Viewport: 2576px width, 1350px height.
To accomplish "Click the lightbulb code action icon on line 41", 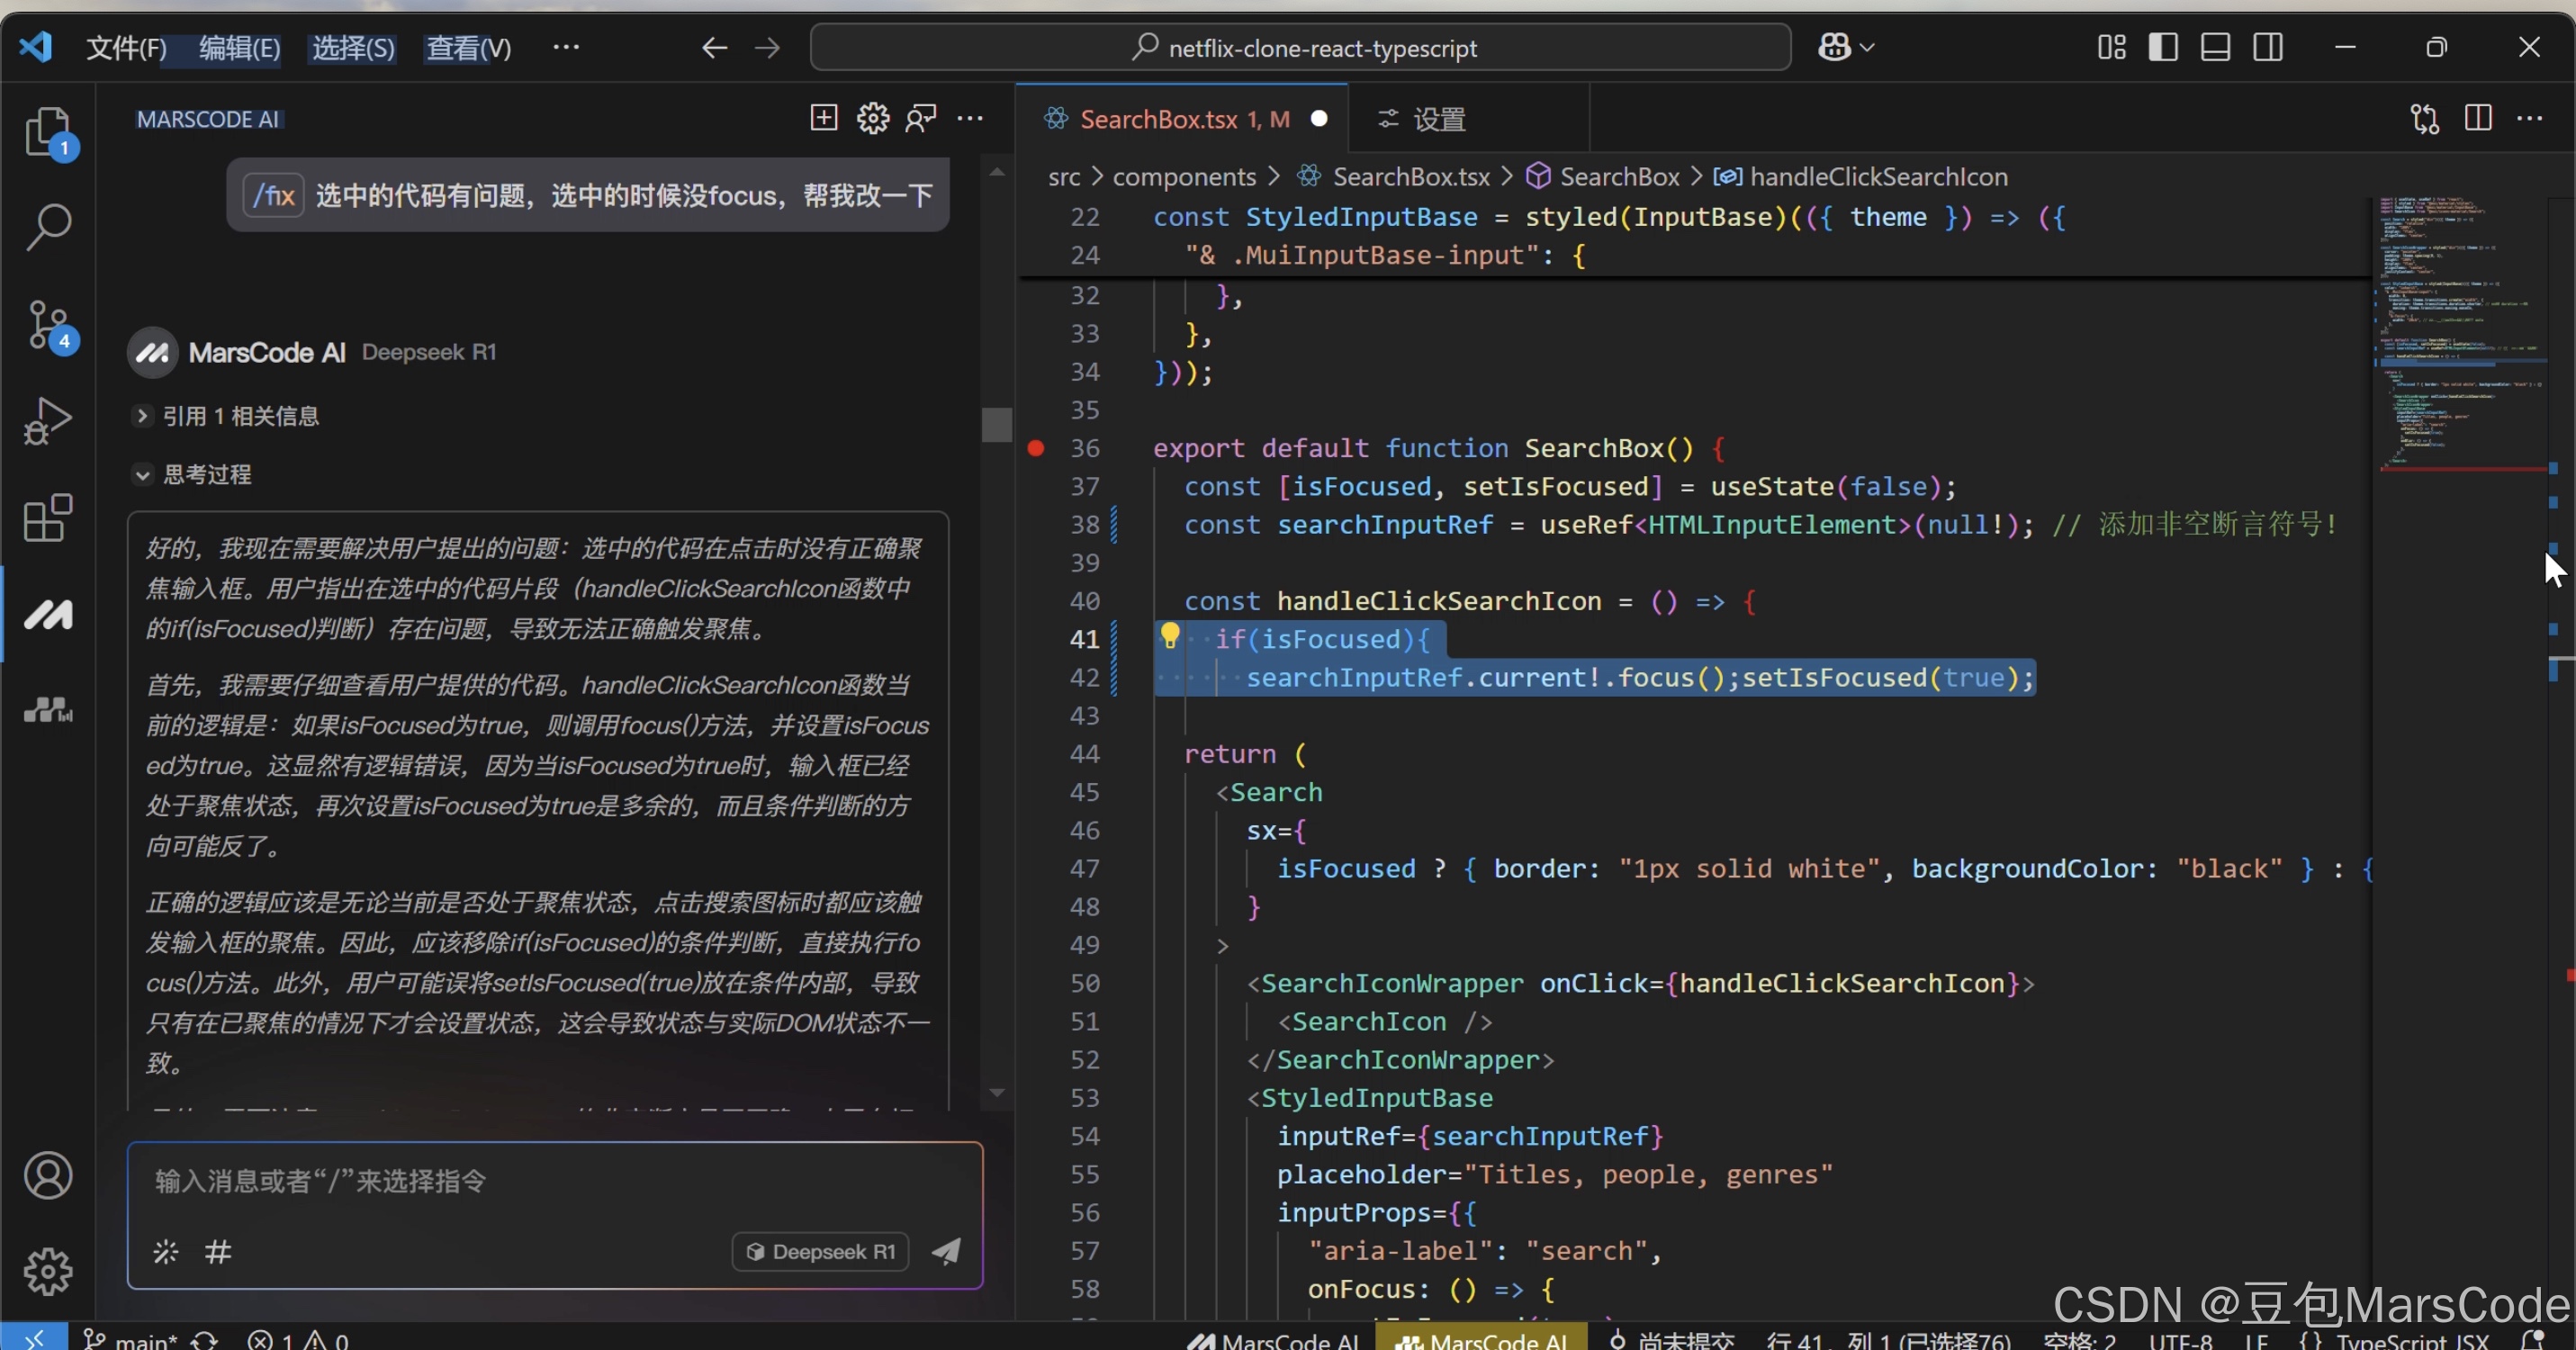I will (1169, 636).
